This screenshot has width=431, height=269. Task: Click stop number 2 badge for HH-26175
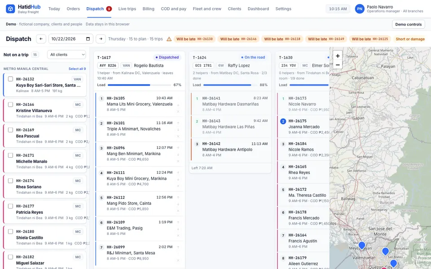[283, 121]
